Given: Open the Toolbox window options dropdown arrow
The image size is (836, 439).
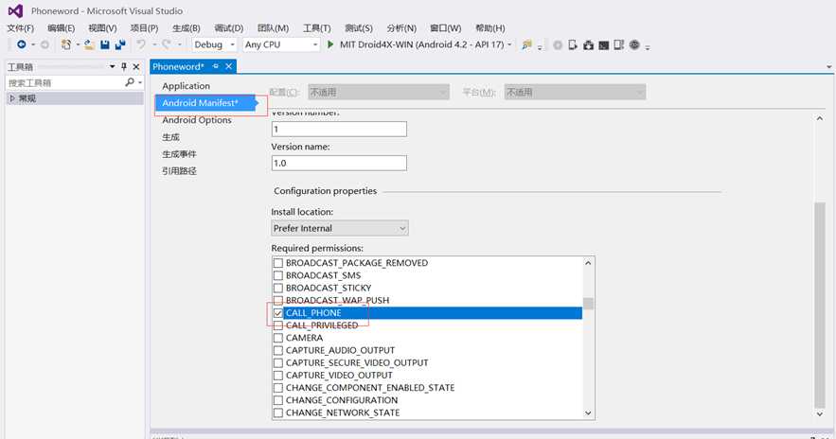Looking at the screenshot, I should (112, 66).
